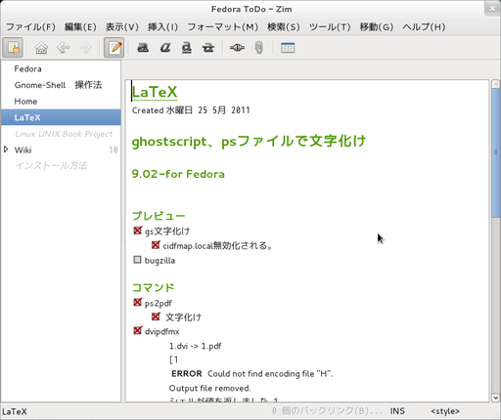The height and width of the screenshot is (420, 501).
Task: Open the ツール(T) menu
Action: coord(330,26)
